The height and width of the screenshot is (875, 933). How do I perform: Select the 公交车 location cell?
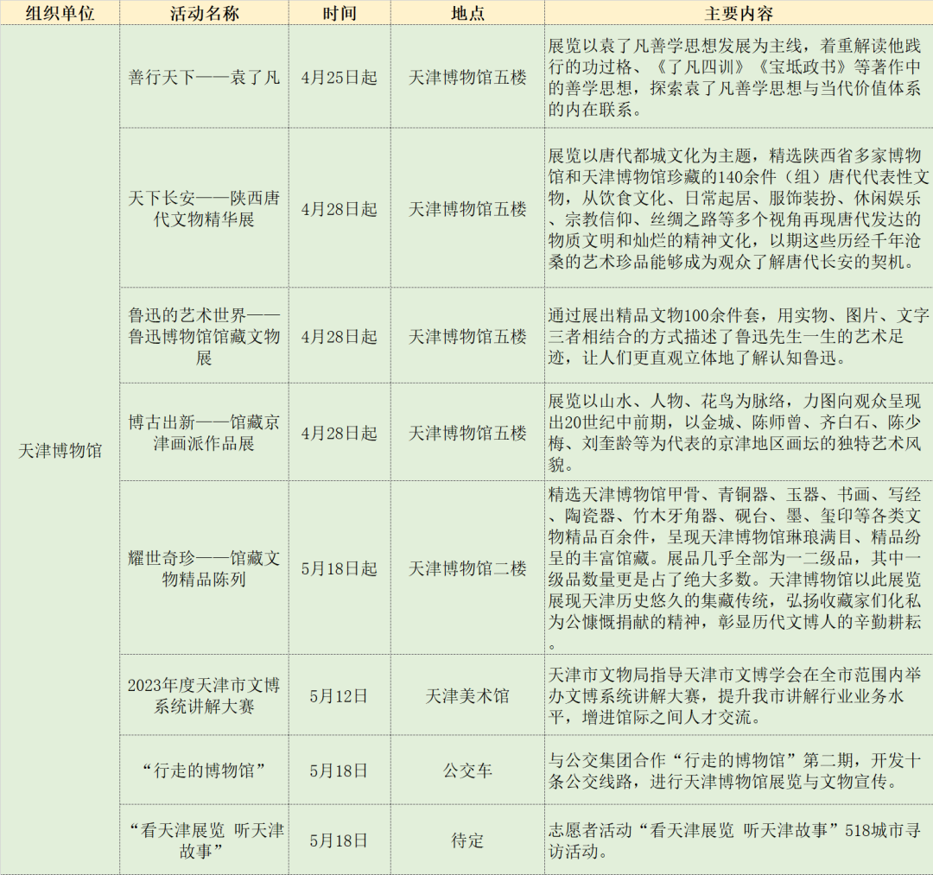467,770
